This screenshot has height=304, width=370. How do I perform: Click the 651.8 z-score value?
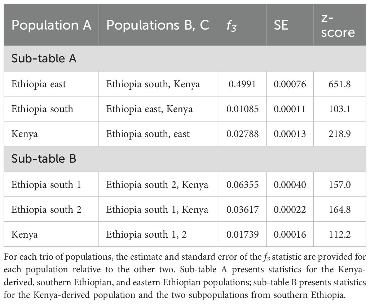point(339,84)
